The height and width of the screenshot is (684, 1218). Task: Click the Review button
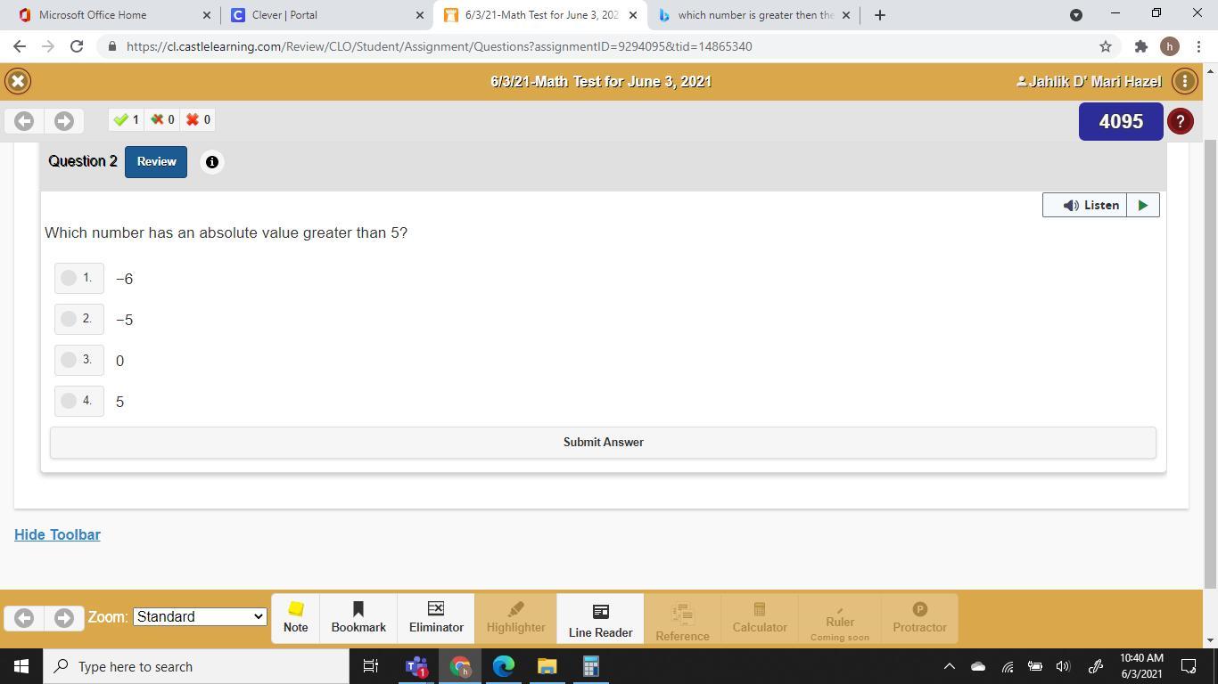(156, 162)
